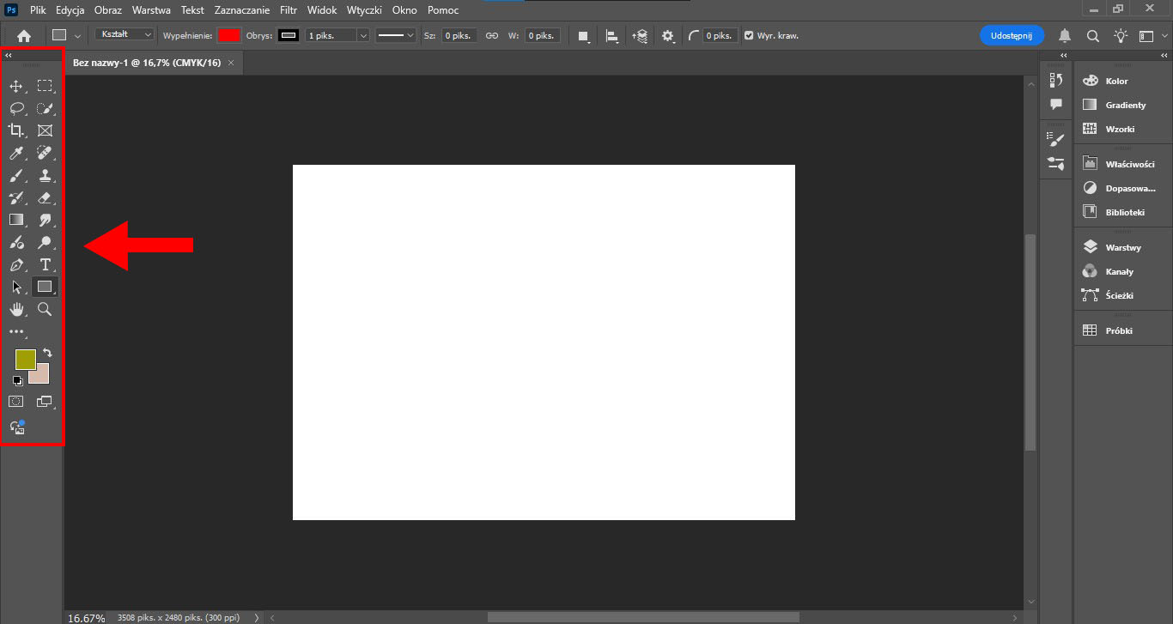
Task: Select the Clone Stamp tool
Action: (45, 175)
